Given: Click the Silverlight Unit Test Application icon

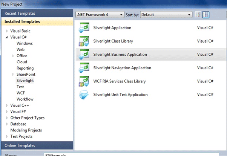Looking at the screenshot, I should coord(84,95).
